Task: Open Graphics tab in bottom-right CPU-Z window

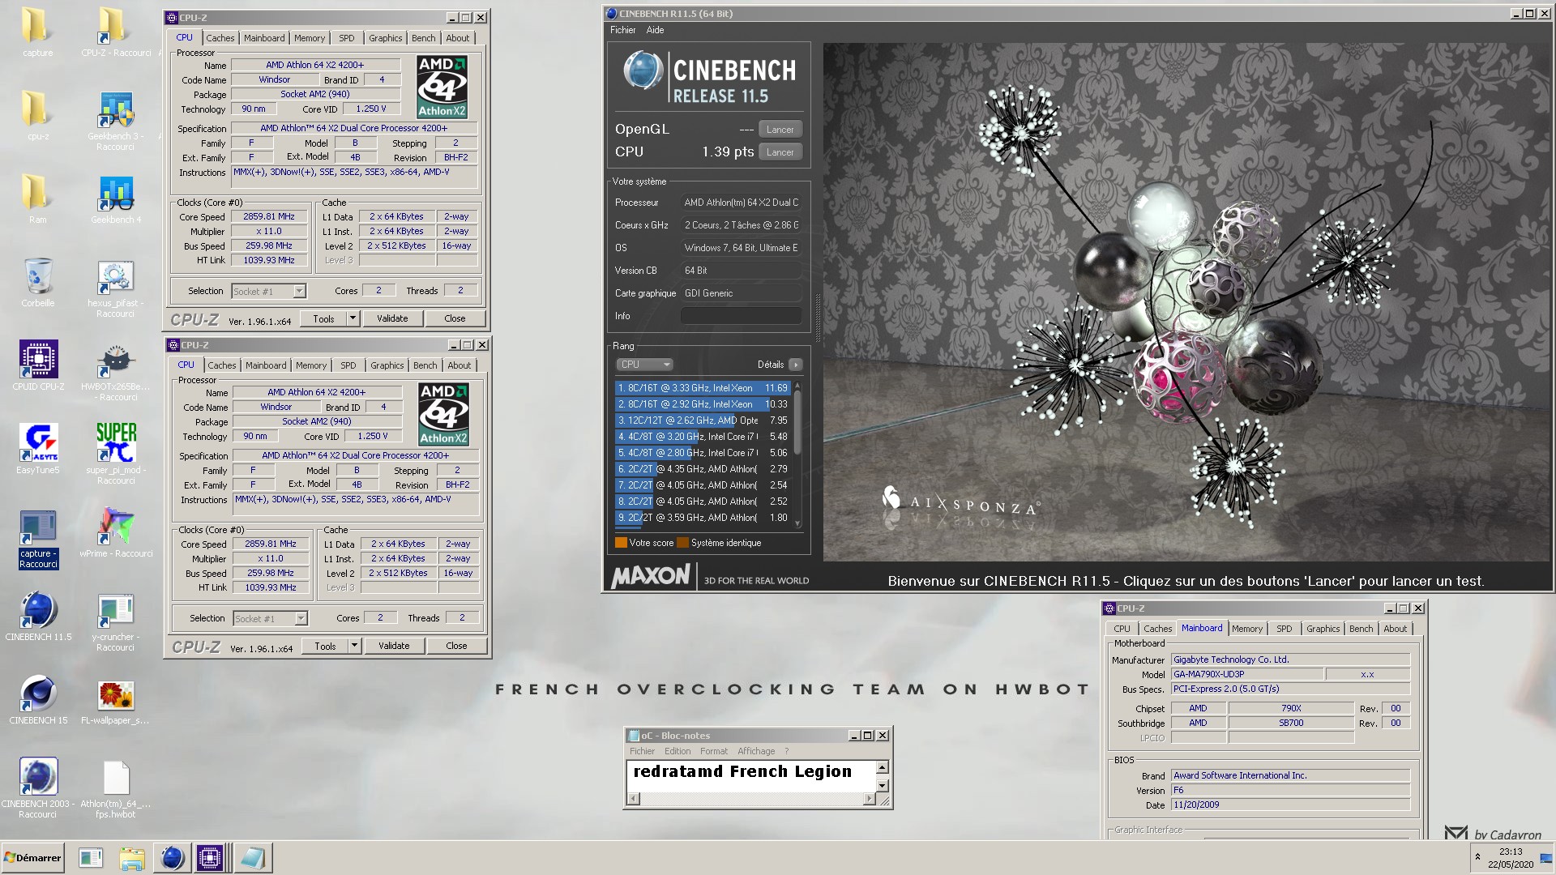Action: point(1323,629)
